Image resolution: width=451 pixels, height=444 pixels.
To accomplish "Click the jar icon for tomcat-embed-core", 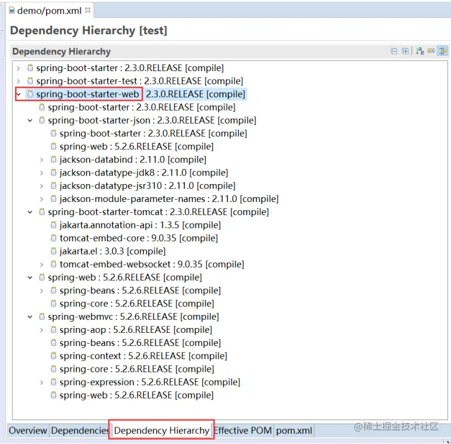I will click(x=53, y=238).
